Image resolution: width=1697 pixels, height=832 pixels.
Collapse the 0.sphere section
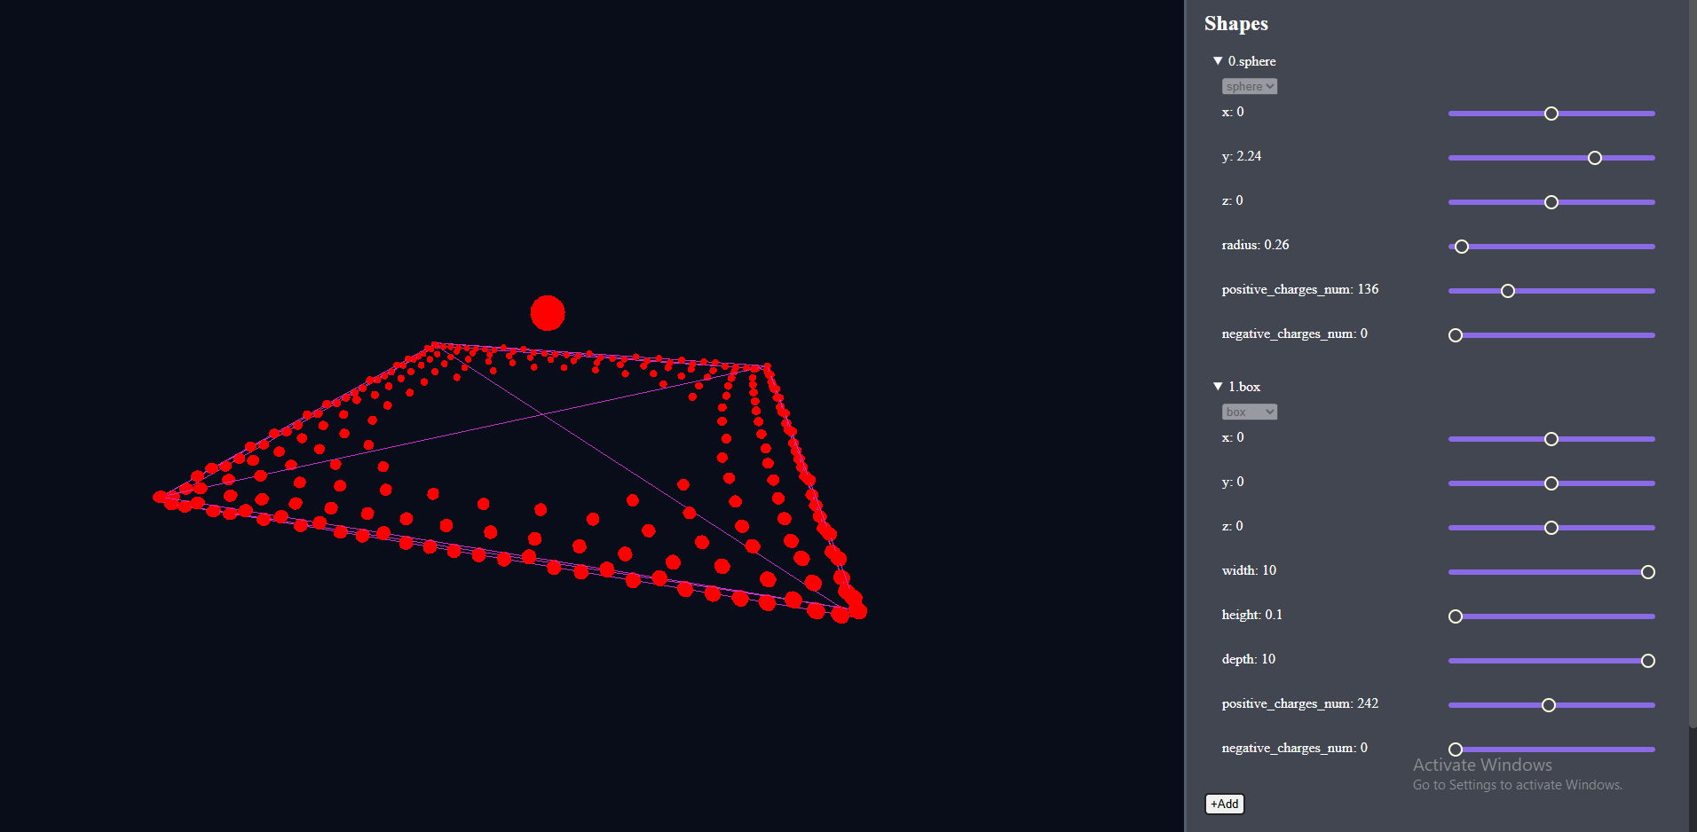click(x=1219, y=60)
